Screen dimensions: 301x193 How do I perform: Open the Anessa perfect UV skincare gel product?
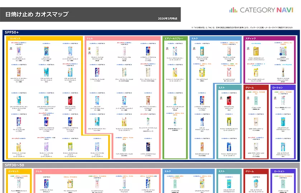[x=97, y=51]
